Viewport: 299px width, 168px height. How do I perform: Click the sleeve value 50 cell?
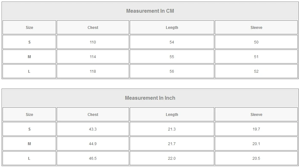pos(256,42)
